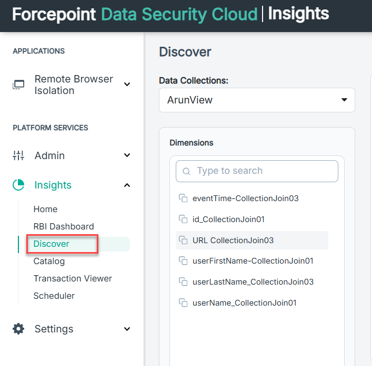
Task: Click the Insights pie chart icon
Action: click(x=18, y=185)
